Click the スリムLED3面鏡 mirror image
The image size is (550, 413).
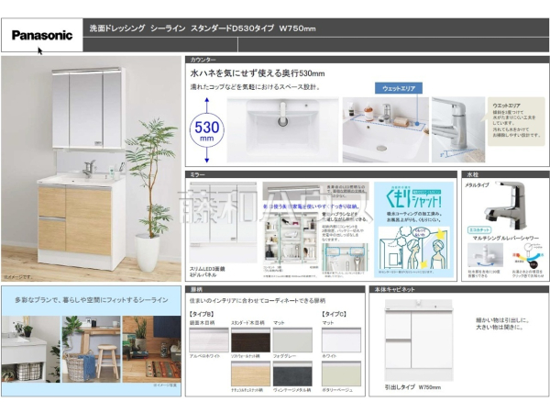click(223, 222)
